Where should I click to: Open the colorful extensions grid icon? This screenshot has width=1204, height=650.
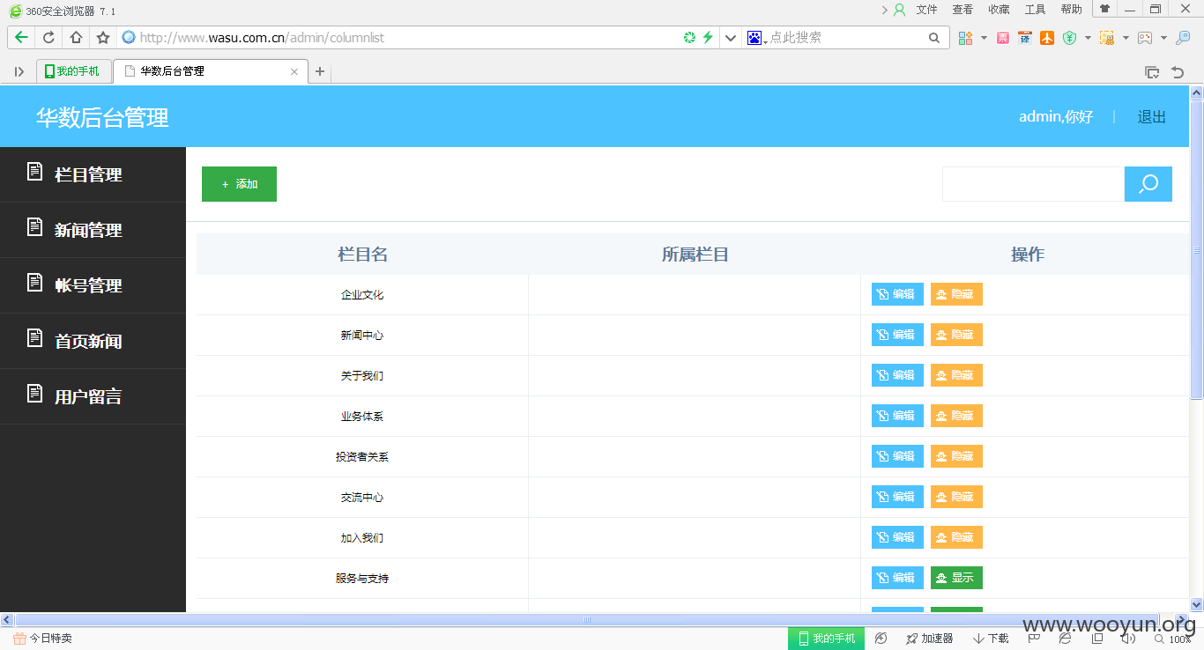tap(965, 38)
